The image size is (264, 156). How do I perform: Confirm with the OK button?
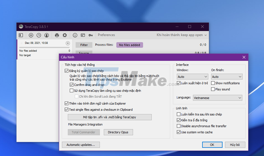click(212, 145)
